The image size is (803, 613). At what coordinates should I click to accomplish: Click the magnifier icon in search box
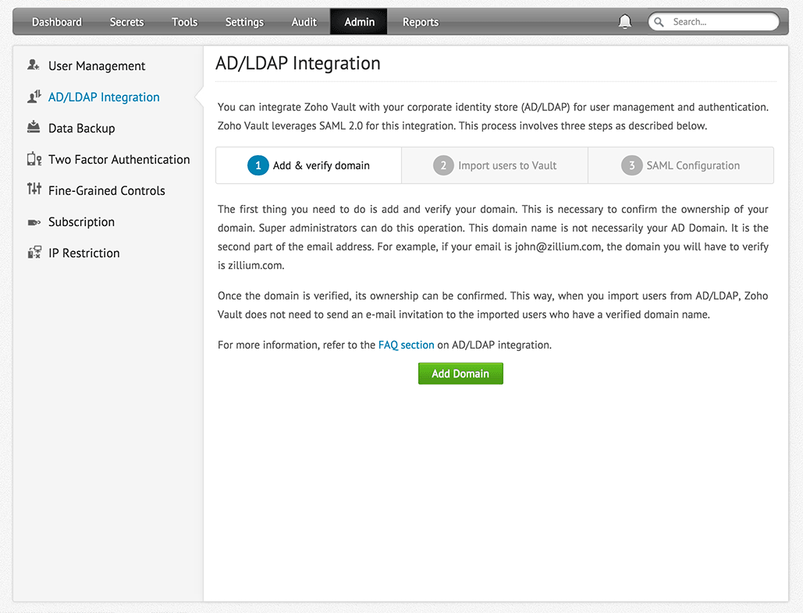(x=661, y=22)
